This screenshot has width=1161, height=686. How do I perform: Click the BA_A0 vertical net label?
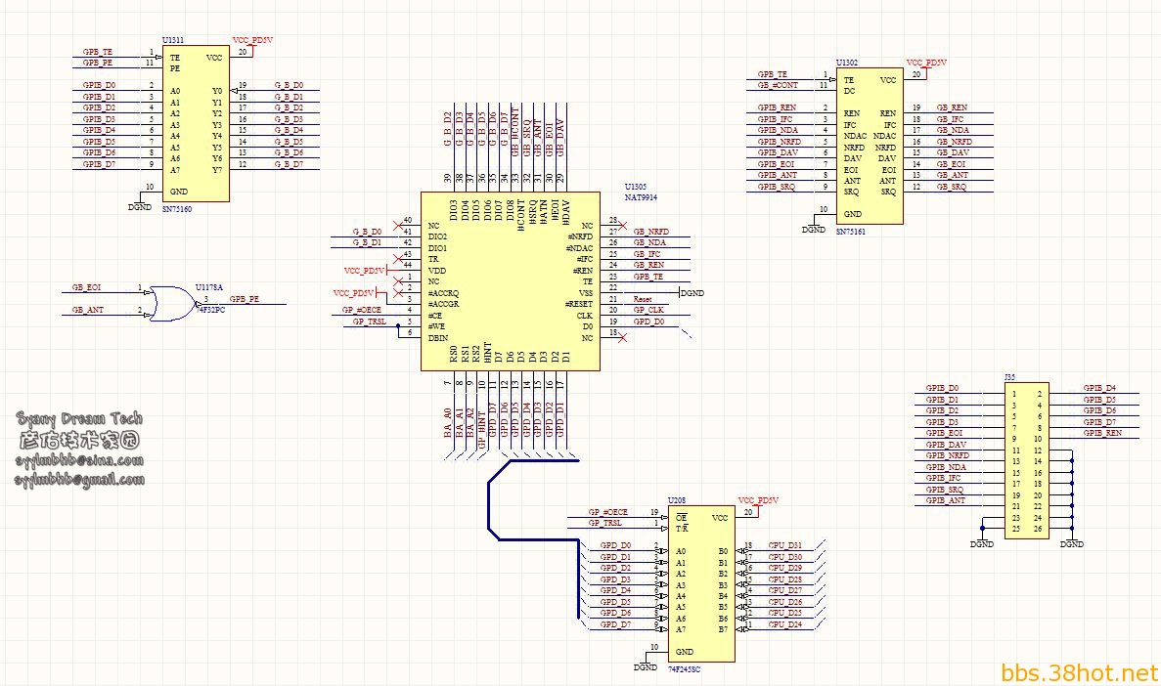[447, 422]
